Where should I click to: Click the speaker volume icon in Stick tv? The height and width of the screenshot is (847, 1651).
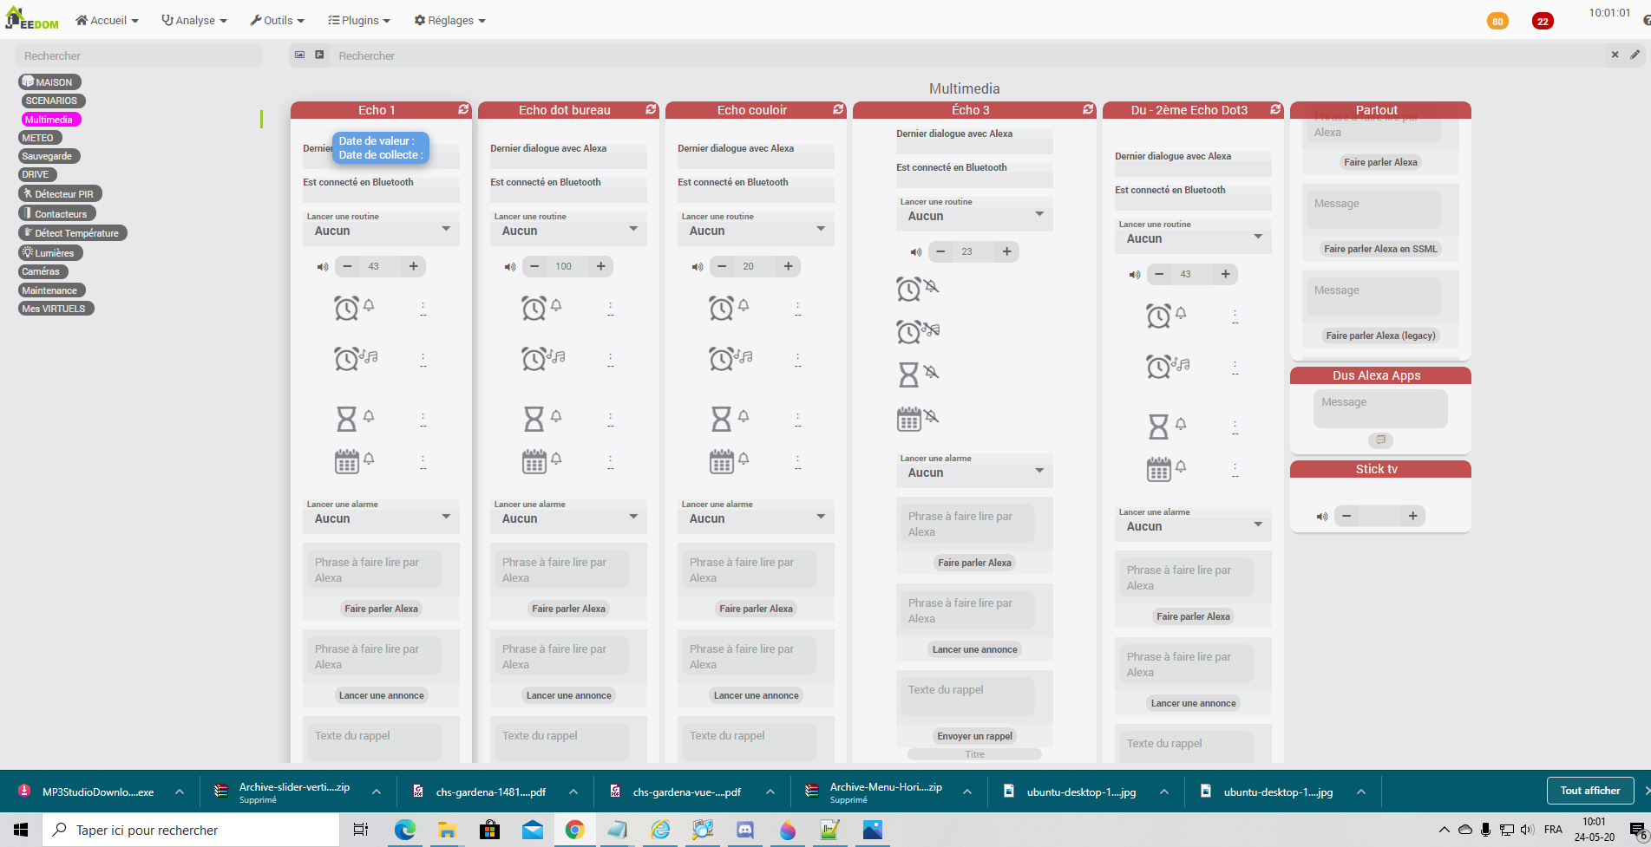pos(1322,517)
